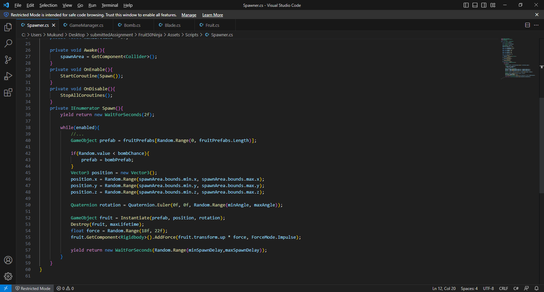Click the Manage link in the banner
This screenshot has height=292, width=544.
coord(189,15)
